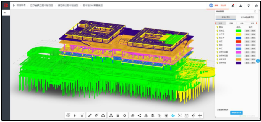Screen dimensions: 261x122
Task: Click the red logo in top-left corner
Action: 6,5
